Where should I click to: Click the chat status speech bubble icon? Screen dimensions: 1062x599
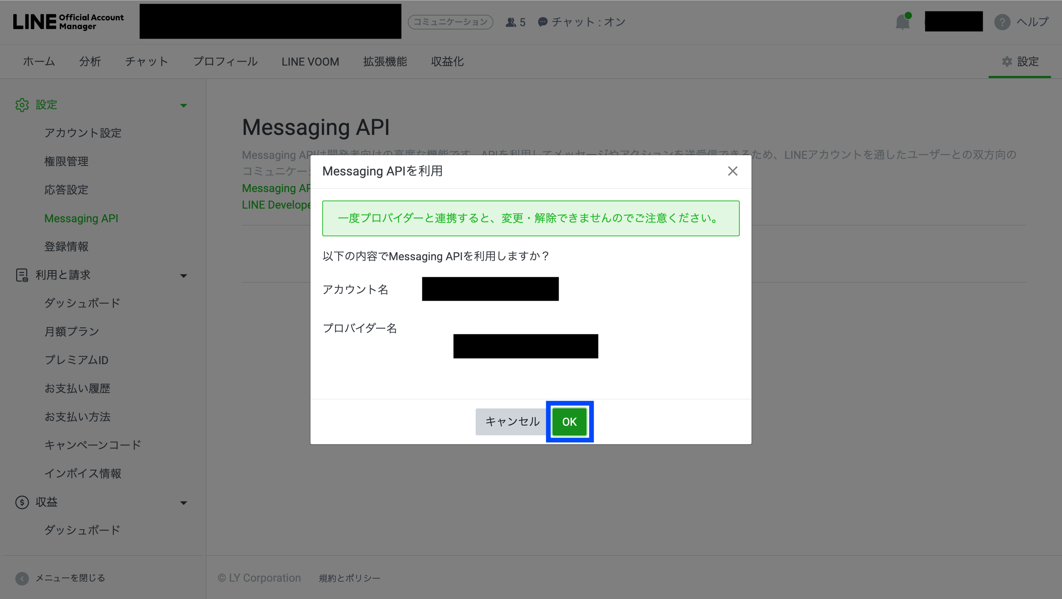click(x=542, y=22)
